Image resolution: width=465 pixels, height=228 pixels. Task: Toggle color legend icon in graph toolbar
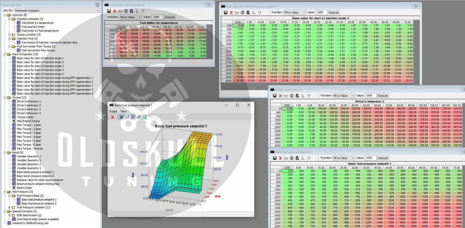tap(144, 117)
